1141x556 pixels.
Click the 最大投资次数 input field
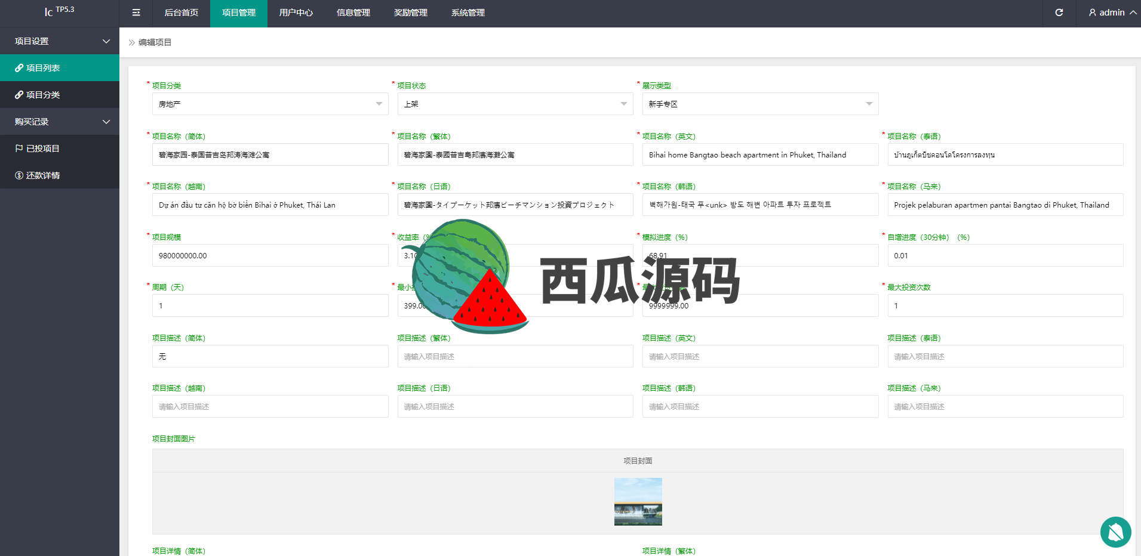1005,305
